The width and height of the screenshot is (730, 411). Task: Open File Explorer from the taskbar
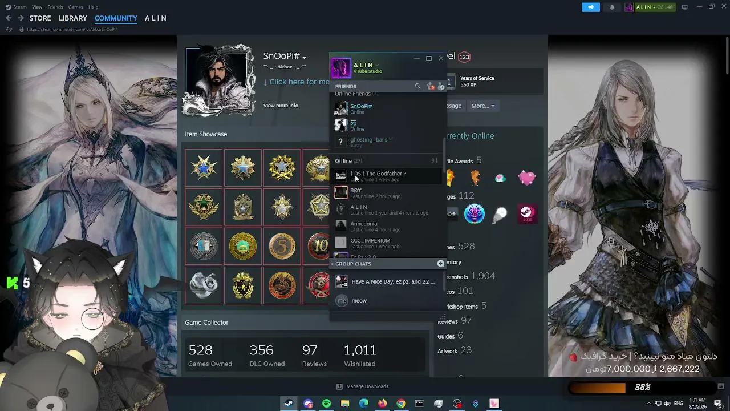coord(345,404)
